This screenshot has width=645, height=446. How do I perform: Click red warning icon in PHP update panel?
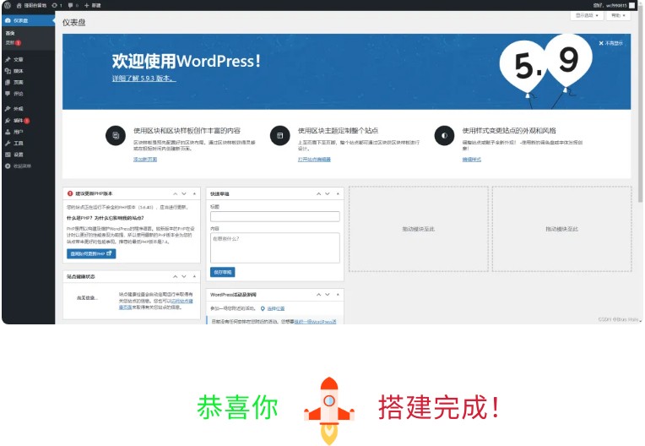[x=70, y=193]
